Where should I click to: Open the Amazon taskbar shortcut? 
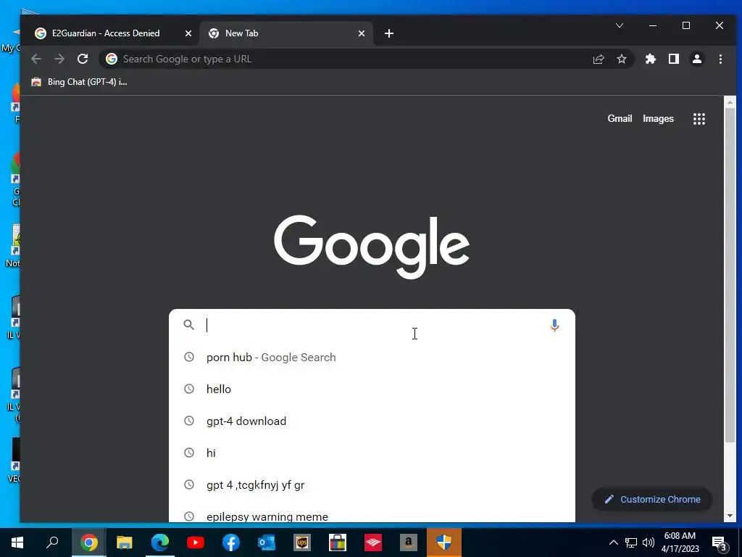point(409,542)
